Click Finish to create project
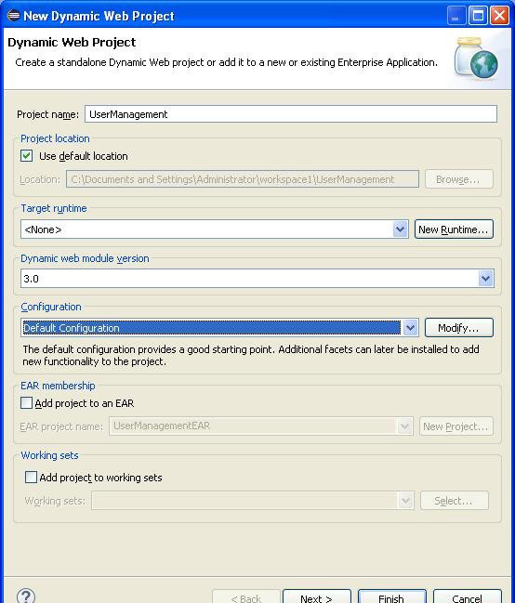 pos(392,596)
